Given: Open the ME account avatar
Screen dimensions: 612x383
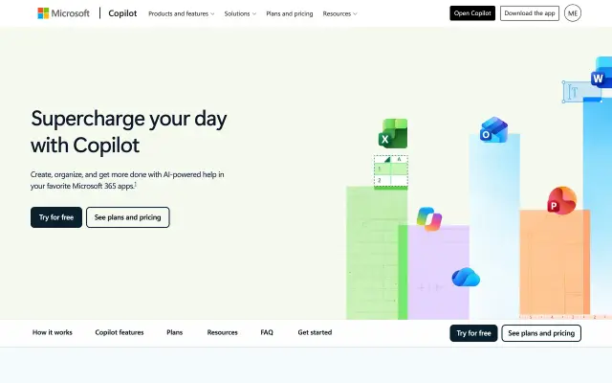Looking at the screenshot, I should [x=573, y=13].
